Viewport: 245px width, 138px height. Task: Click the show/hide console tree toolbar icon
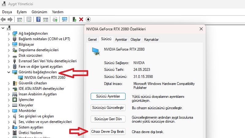(20, 20)
